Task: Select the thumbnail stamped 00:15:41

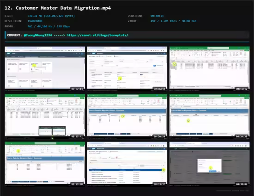Action: point(45,116)
